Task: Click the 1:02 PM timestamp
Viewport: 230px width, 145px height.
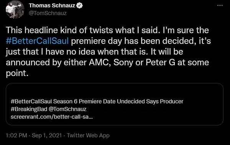Action: tap(16, 135)
